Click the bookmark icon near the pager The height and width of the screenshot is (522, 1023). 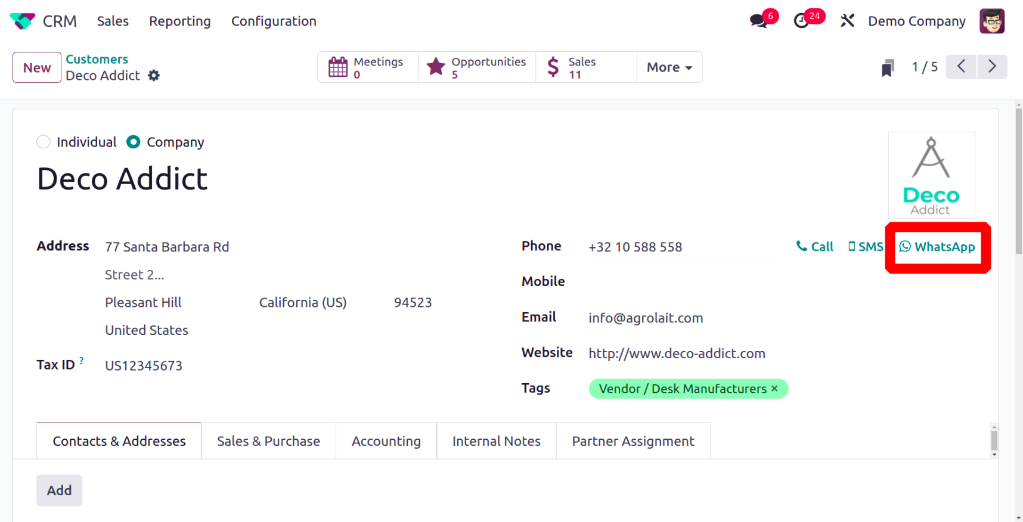[x=888, y=67]
